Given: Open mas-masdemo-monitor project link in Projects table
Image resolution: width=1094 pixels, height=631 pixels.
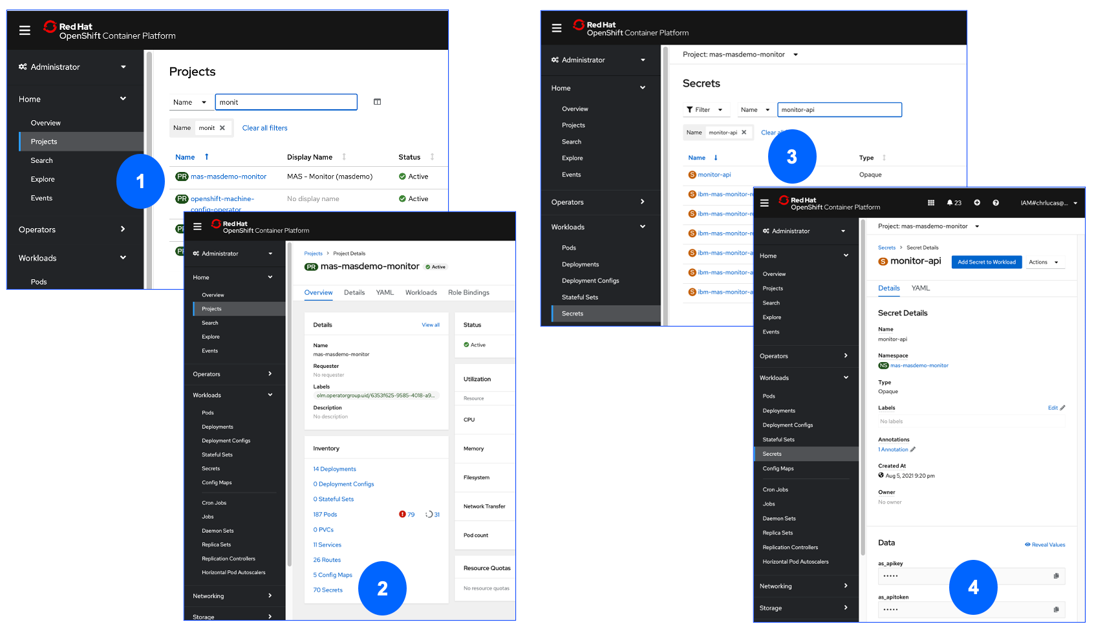Looking at the screenshot, I should [228, 176].
